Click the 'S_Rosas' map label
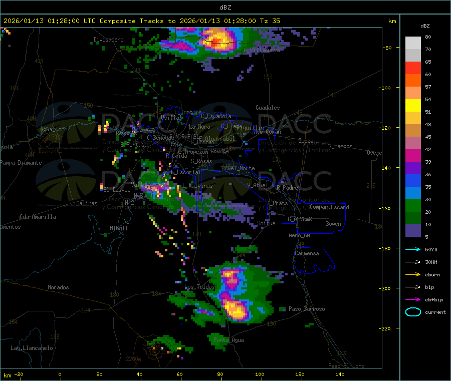Screen dimensions: 451x381 pyautogui.click(x=201, y=161)
